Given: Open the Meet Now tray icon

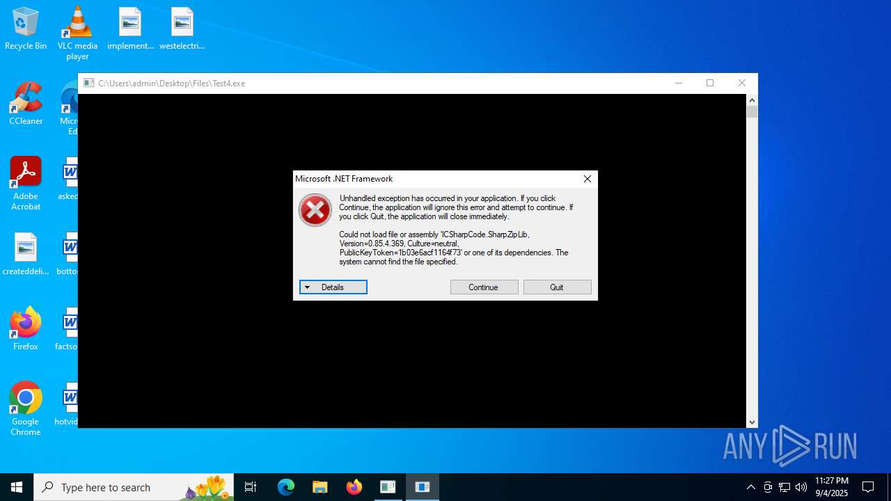Looking at the screenshot, I should 768,487.
